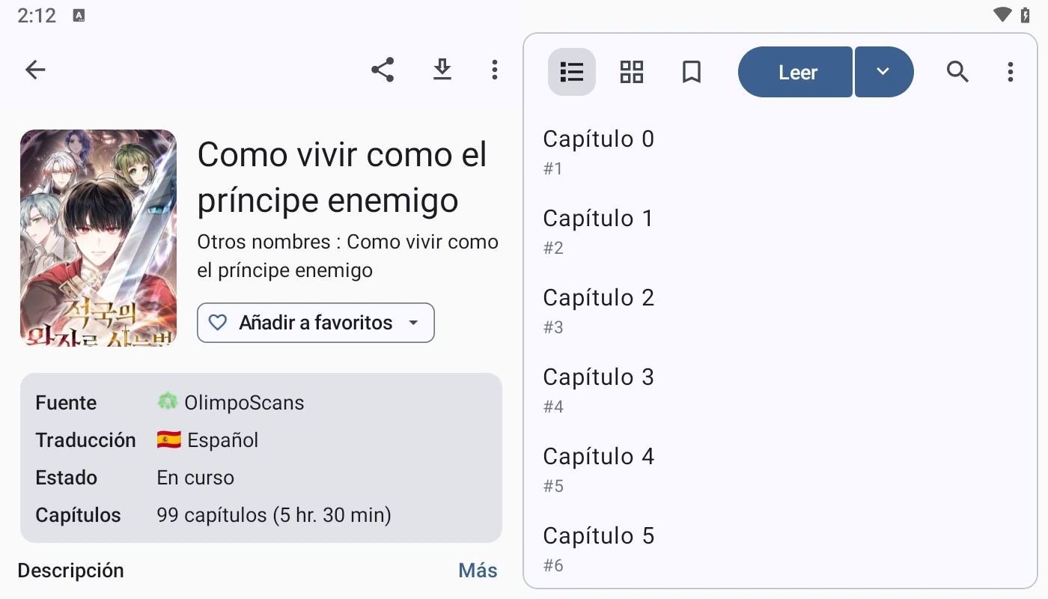
Task: Switch chapters to list view
Action: coord(572,72)
